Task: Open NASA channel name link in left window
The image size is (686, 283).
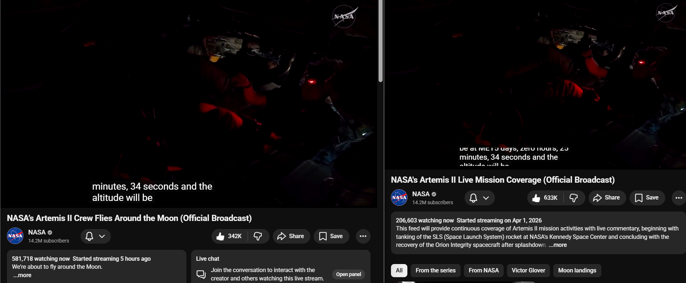Action: pyautogui.click(x=37, y=232)
